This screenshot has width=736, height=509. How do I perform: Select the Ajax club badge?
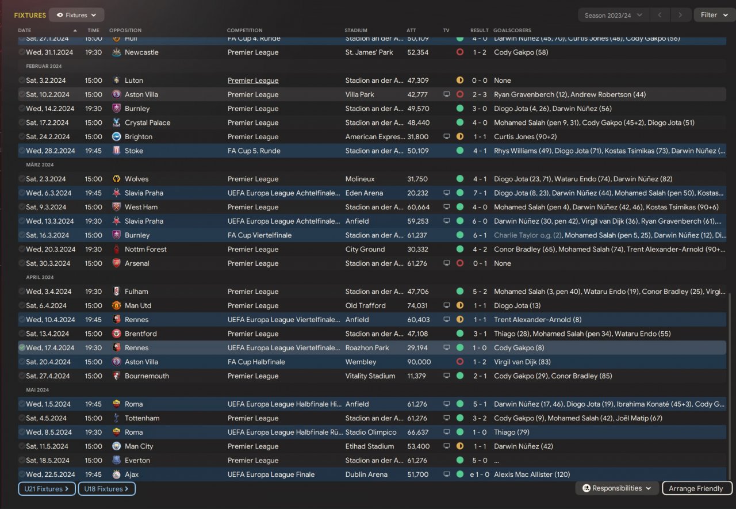[x=116, y=474]
